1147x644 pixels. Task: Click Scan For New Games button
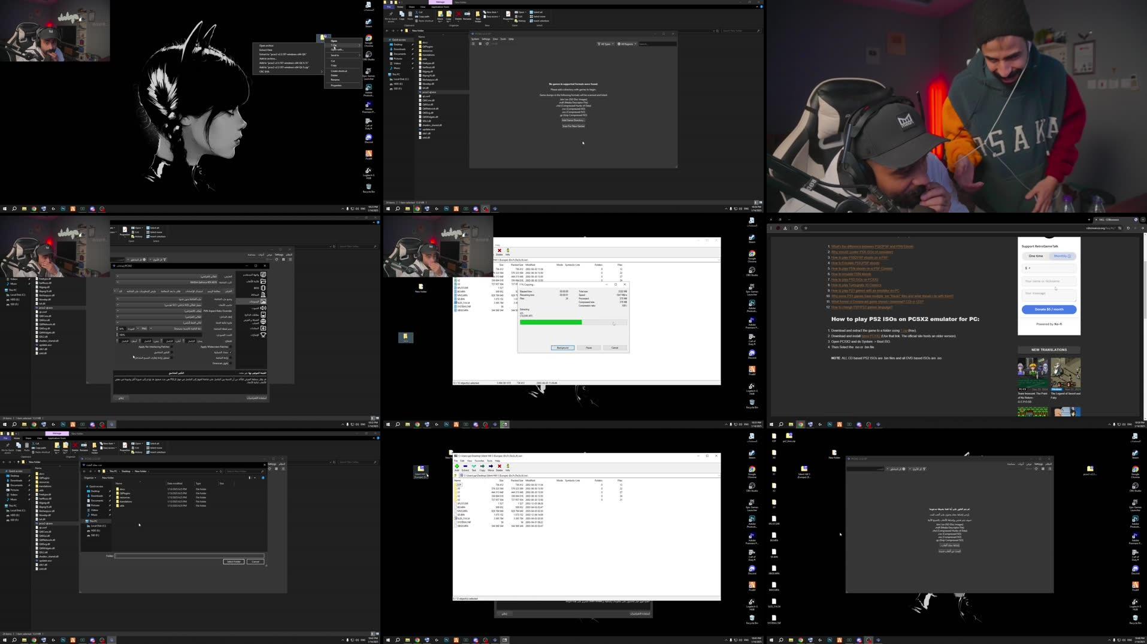pyautogui.click(x=573, y=126)
